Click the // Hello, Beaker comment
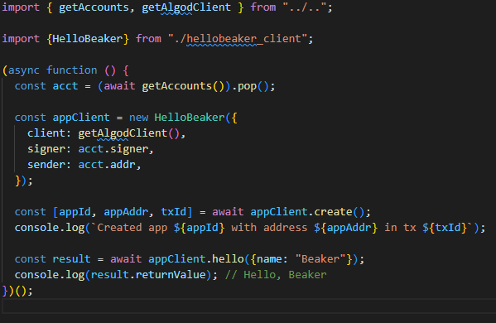496x323 pixels. (x=276, y=275)
